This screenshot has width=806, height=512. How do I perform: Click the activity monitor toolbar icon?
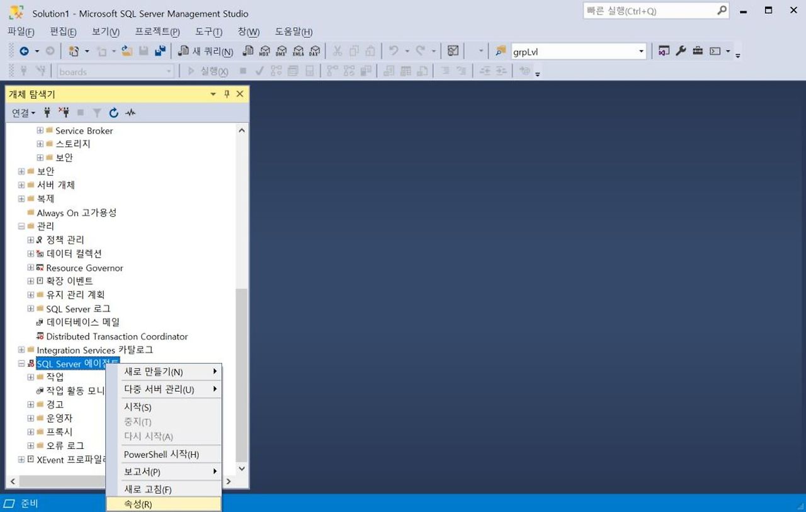pyautogui.click(x=453, y=52)
